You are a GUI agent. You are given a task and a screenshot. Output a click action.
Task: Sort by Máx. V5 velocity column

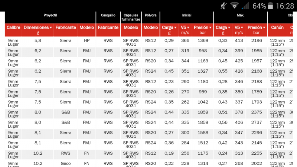(x=238, y=27)
